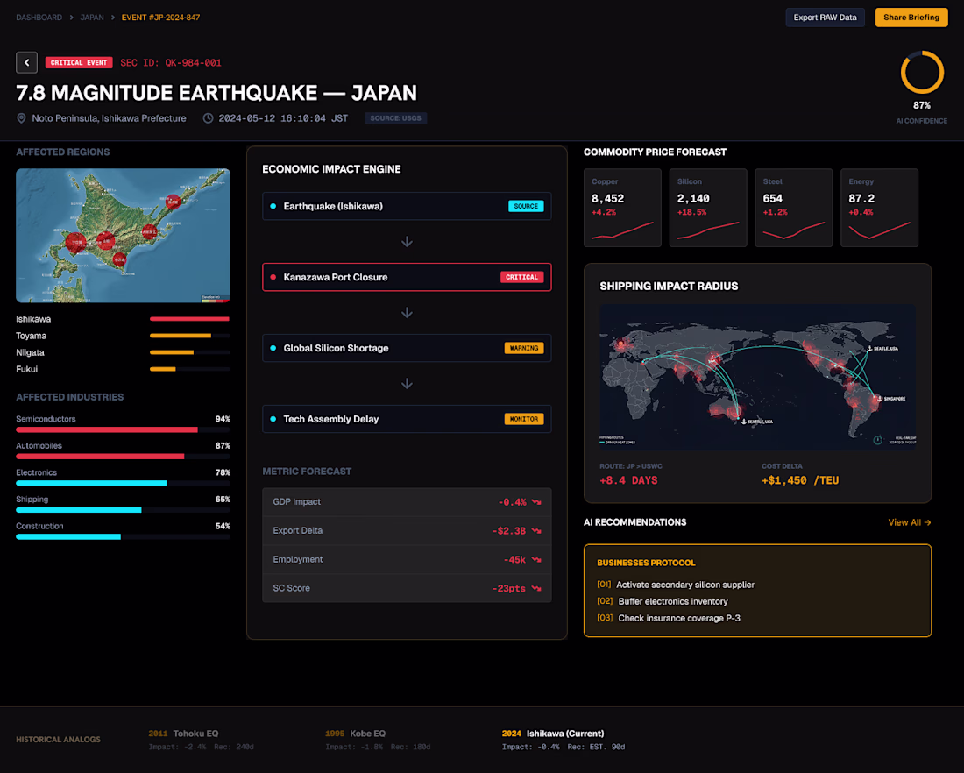Click the back arrow button
The width and height of the screenshot is (964, 773).
point(26,63)
